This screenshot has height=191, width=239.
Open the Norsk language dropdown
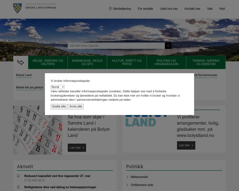click(58, 87)
